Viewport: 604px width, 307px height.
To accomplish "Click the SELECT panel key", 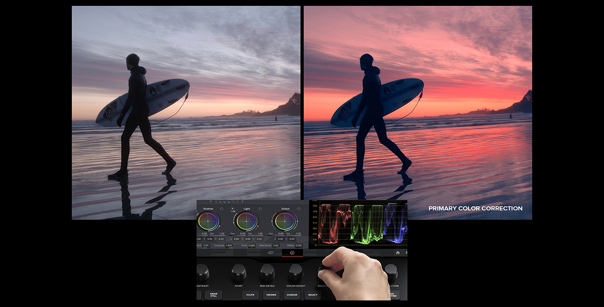I will click(313, 295).
